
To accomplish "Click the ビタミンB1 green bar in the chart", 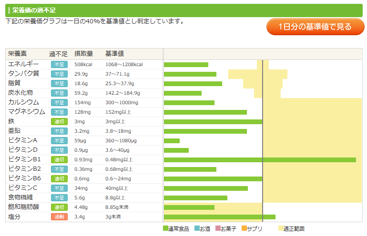I will [260, 160].
